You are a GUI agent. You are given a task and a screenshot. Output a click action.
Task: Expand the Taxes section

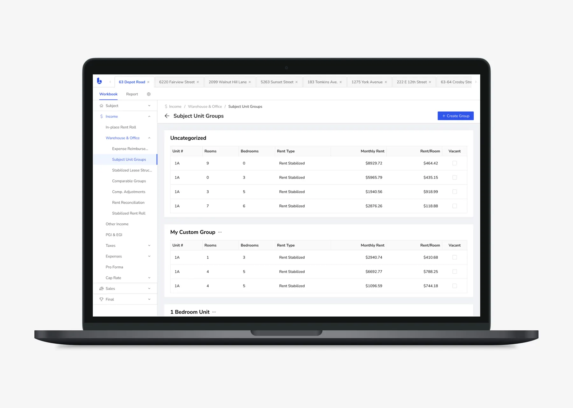pyautogui.click(x=149, y=245)
